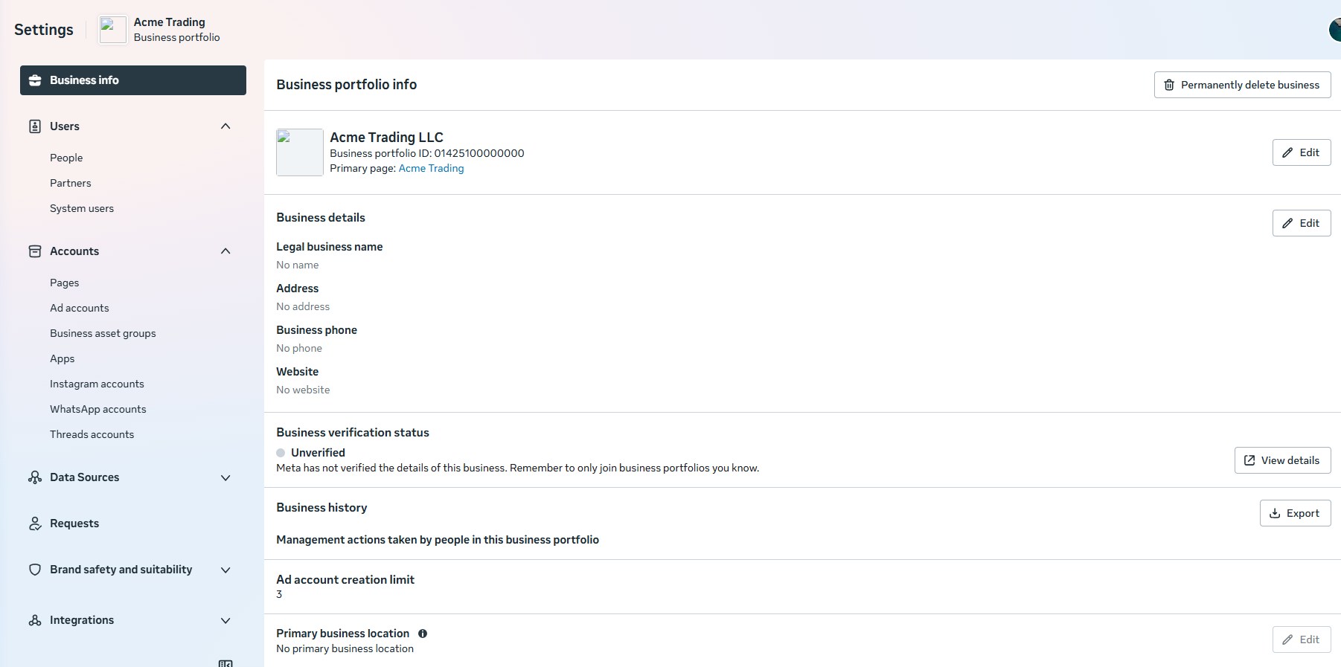The width and height of the screenshot is (1341, 667).
Task: Click View details for verification status
Action: point(1282,460)
